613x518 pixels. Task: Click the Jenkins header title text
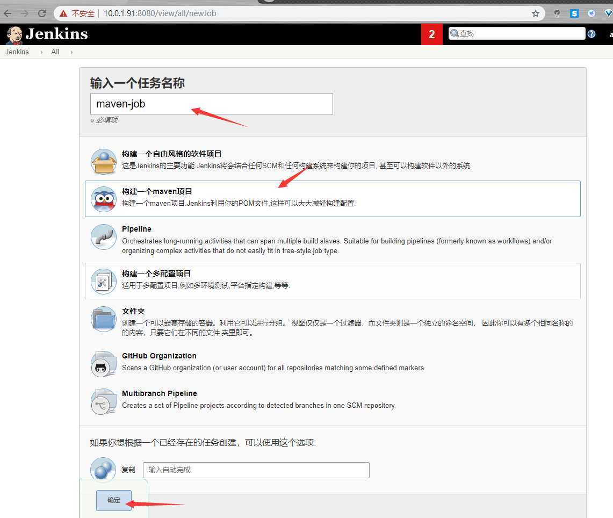point(57,34)
